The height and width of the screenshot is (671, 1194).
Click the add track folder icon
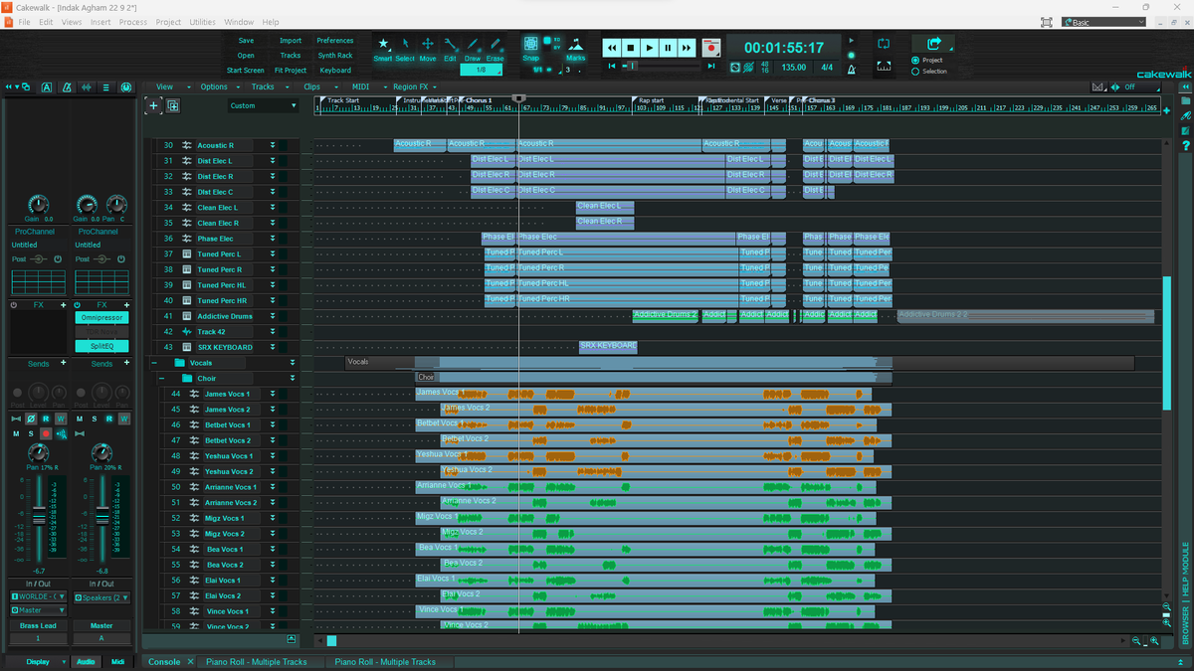(x=172, y=105)
